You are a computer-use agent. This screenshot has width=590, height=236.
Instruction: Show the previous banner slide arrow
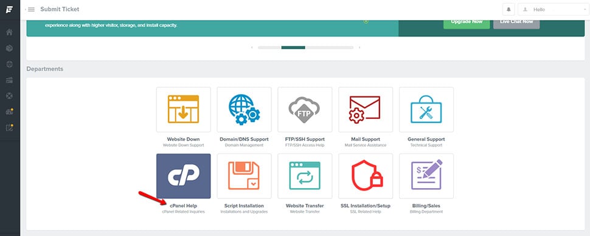[252, 48]
